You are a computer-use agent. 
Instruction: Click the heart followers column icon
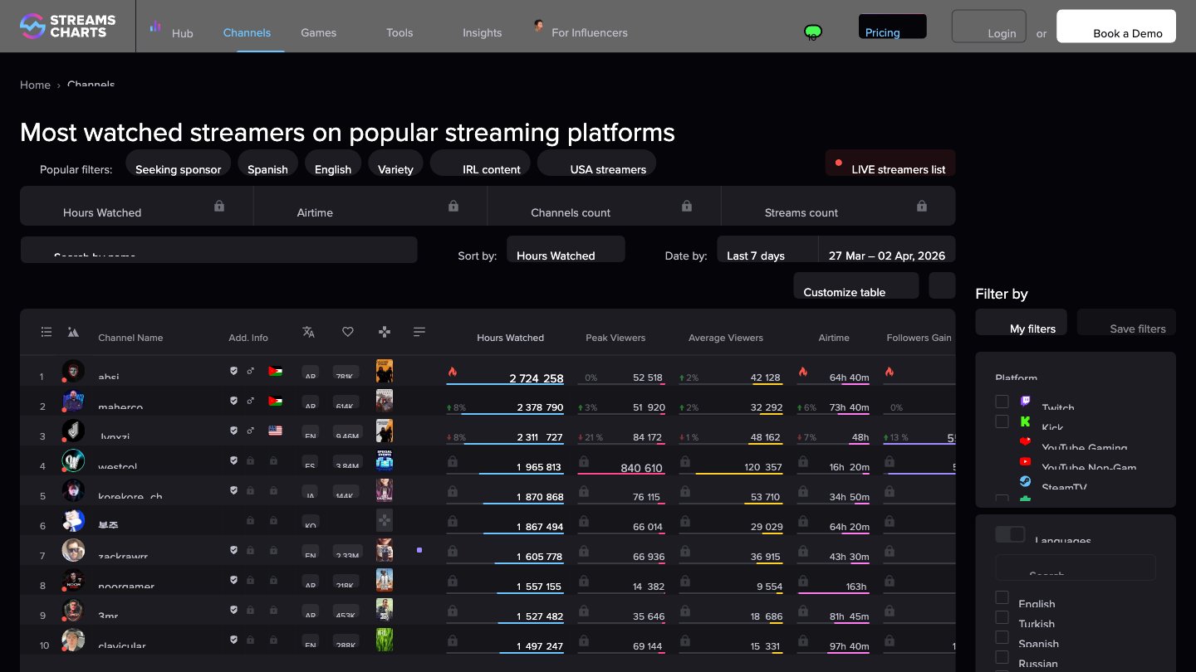[x=348, y=332]
